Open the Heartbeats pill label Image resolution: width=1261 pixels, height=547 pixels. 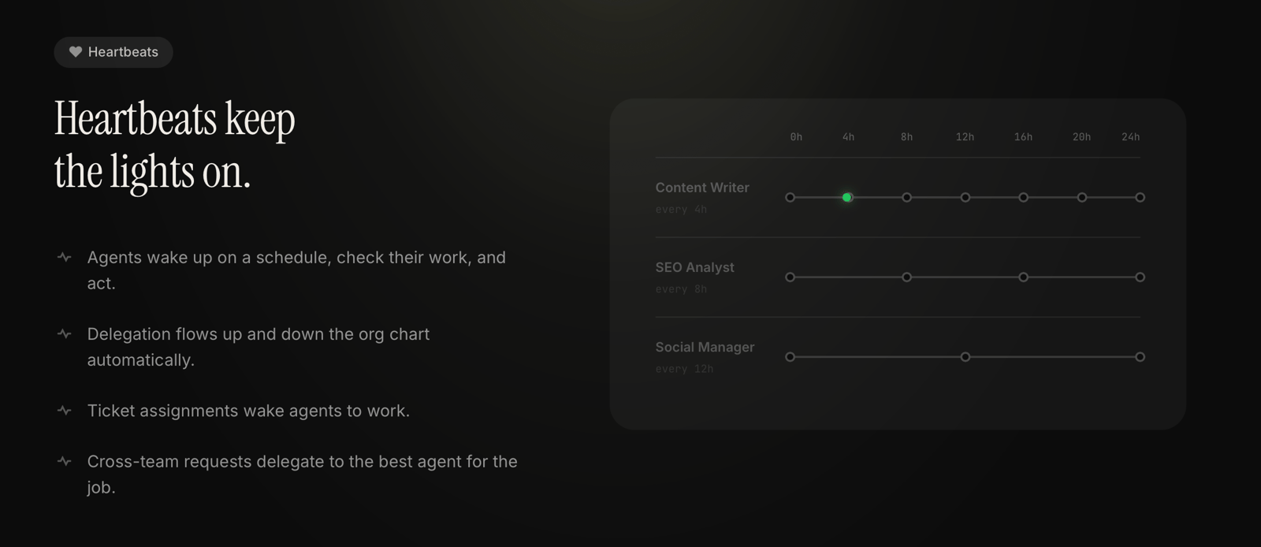[x=123, y=52]
